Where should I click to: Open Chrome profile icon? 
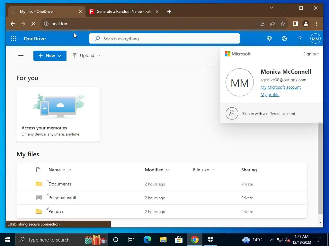306,24
